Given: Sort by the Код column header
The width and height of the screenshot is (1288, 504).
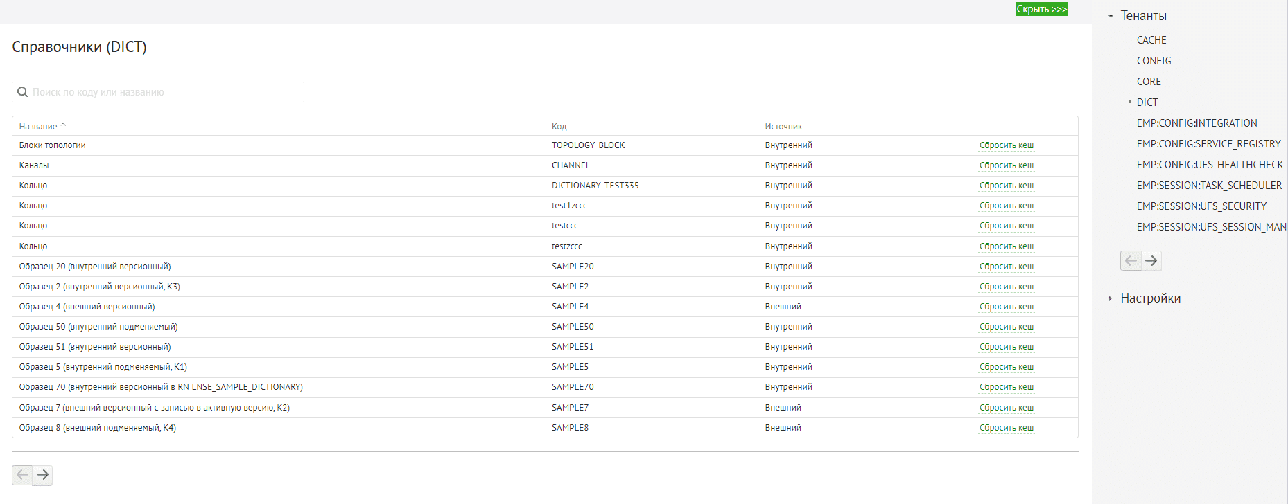Looking at the screenshot, I should [x=559, y=127].
